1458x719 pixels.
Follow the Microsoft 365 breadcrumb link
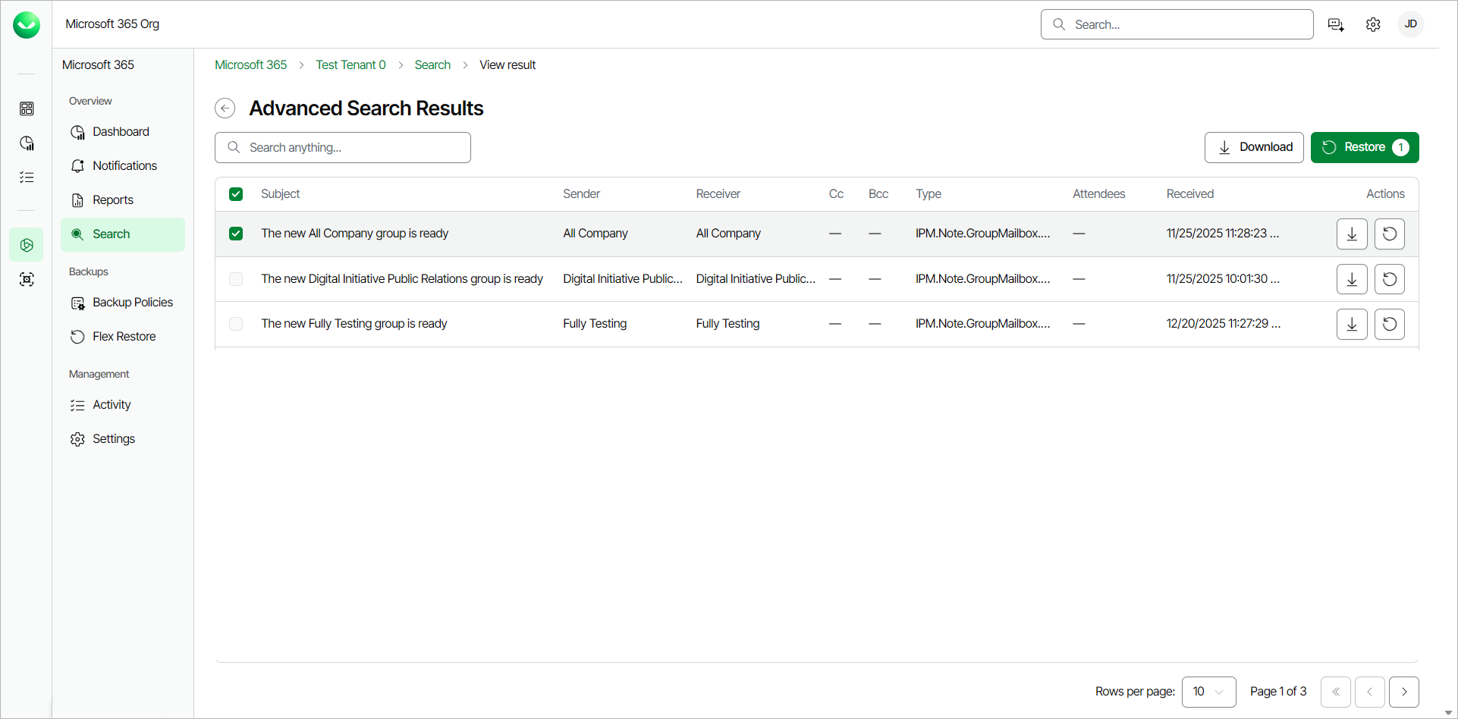click(x=250, y=65)
